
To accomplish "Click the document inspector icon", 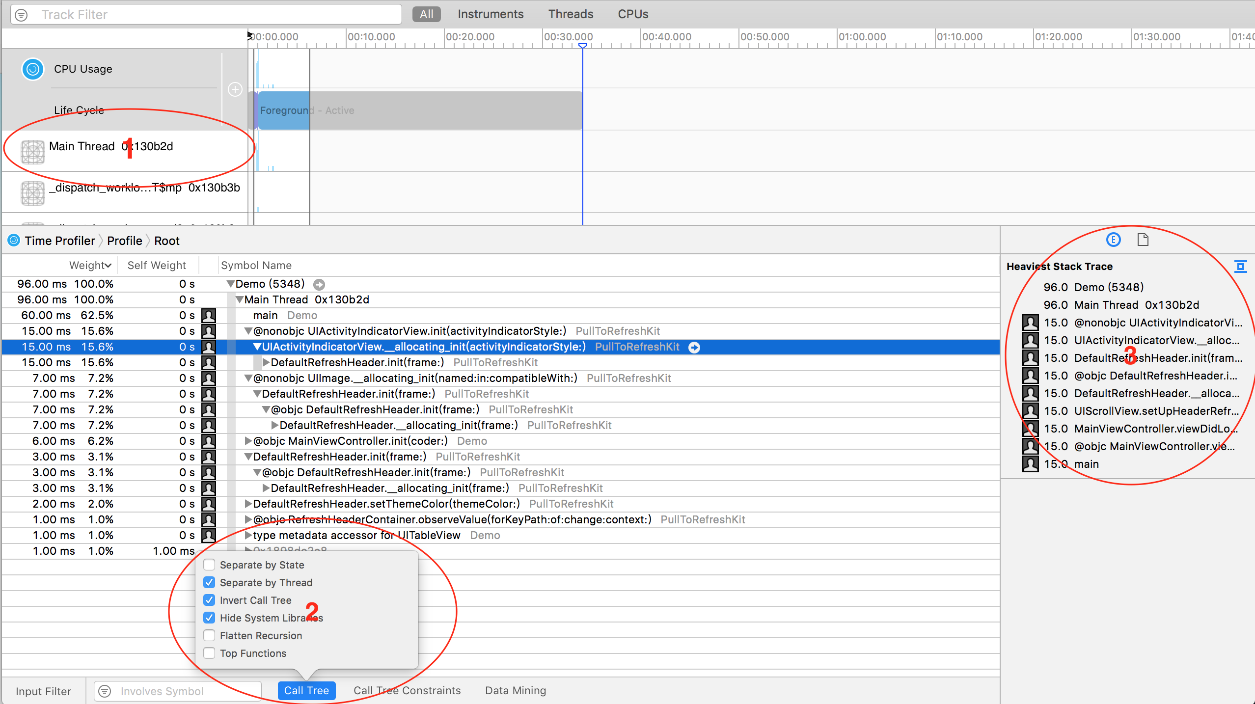I will pos(1143,240).
